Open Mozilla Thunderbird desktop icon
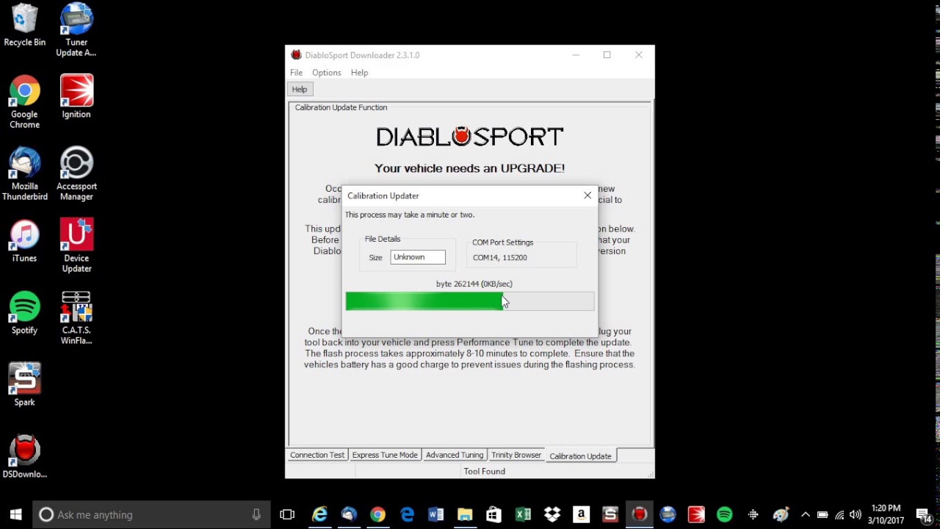The width and height of the screenshot is (940, 529). (x=24, y=174)
